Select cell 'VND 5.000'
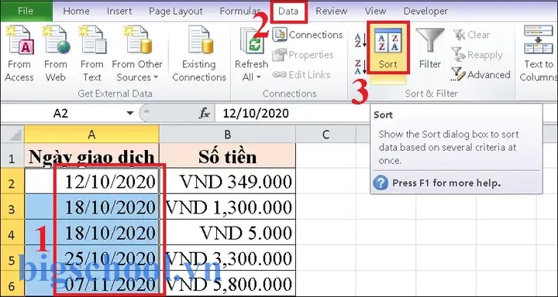The height and width of the screenshot is (297, 558). (227, 233)
